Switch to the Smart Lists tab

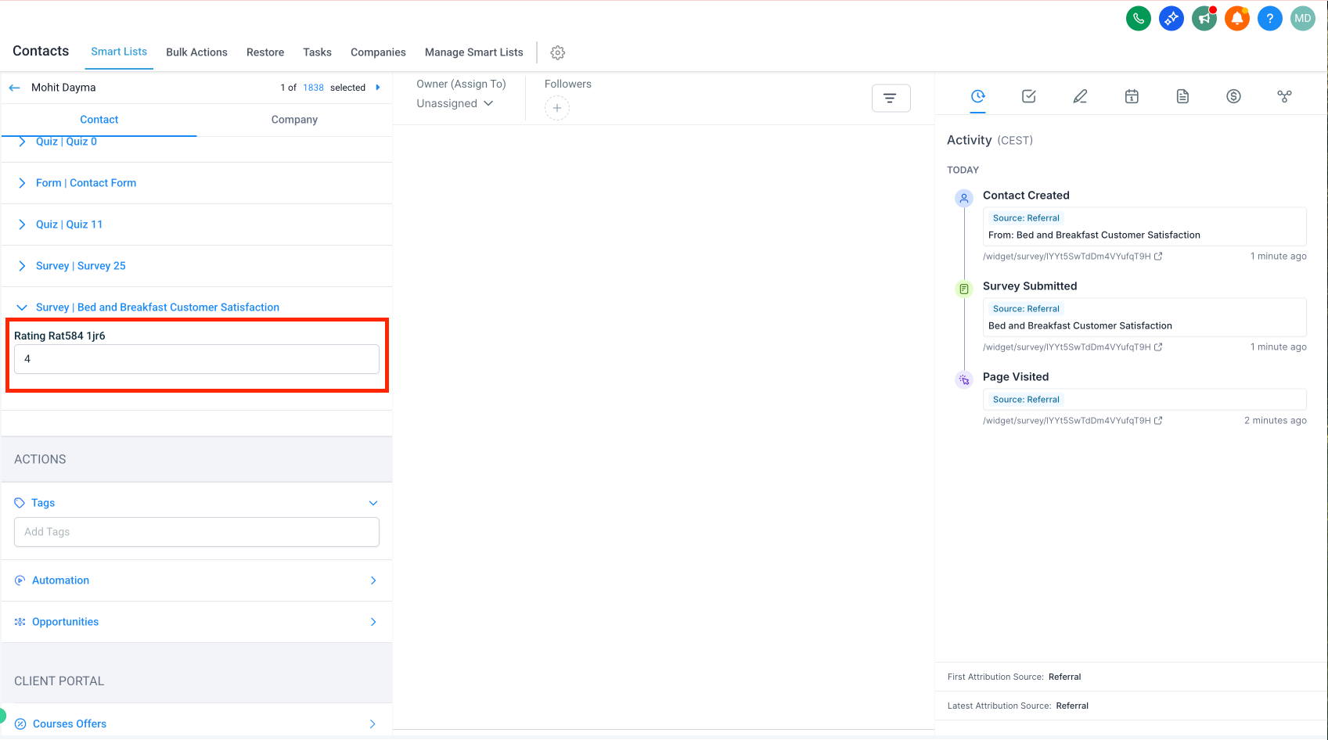tap(119, 52)
